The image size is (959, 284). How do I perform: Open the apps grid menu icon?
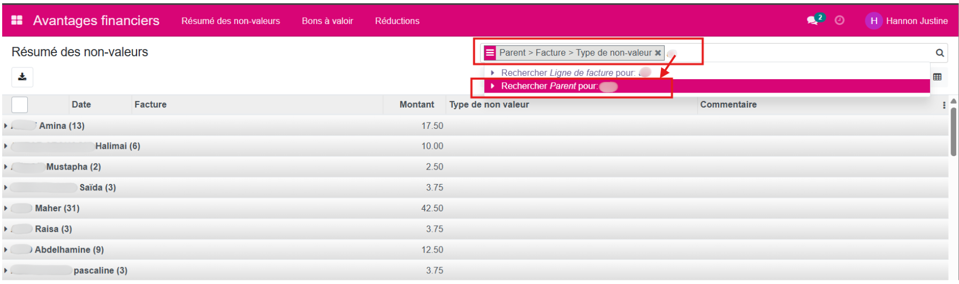17,20
